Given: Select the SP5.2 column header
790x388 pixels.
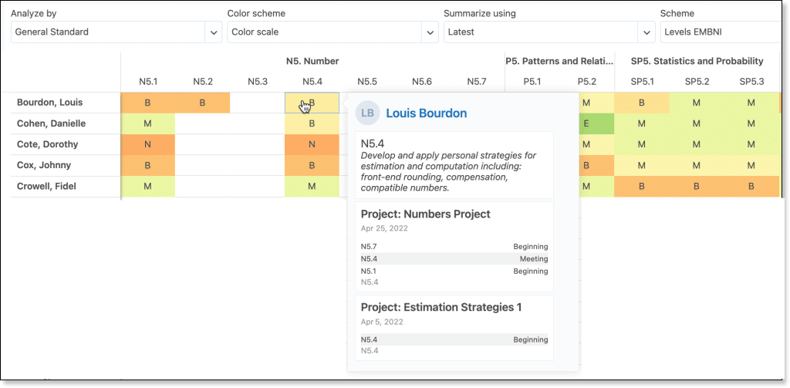Looking at the screenshot, I should coord(697,82).
